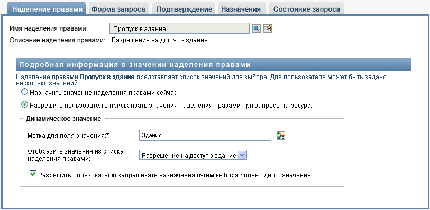Click the Здания: label input field

pyautogui.click(x=205, y=136)
